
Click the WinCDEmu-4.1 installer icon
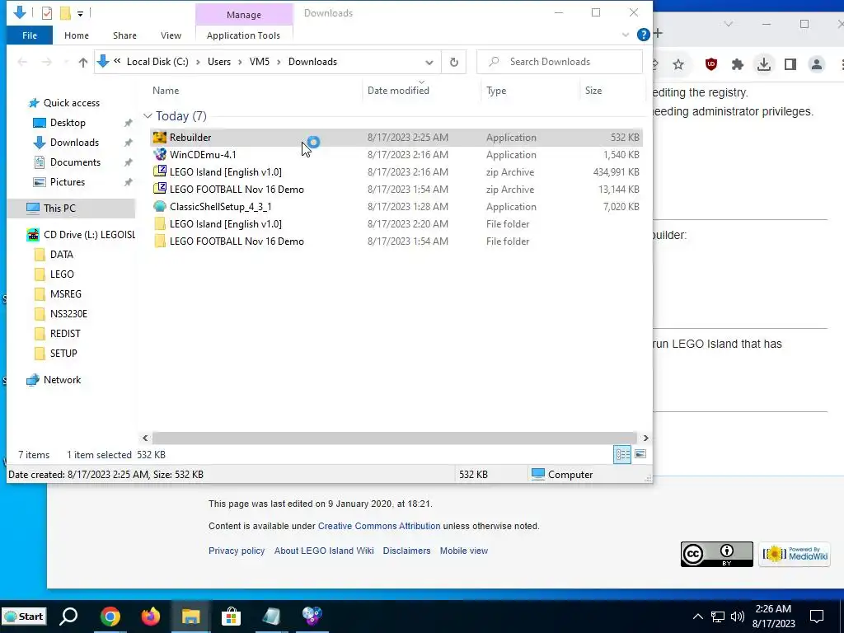tap(159, 154)
